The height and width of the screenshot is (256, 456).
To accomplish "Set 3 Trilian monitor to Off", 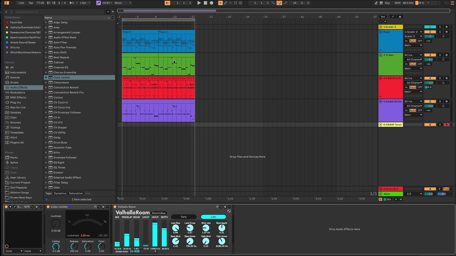I will [420, 64].
